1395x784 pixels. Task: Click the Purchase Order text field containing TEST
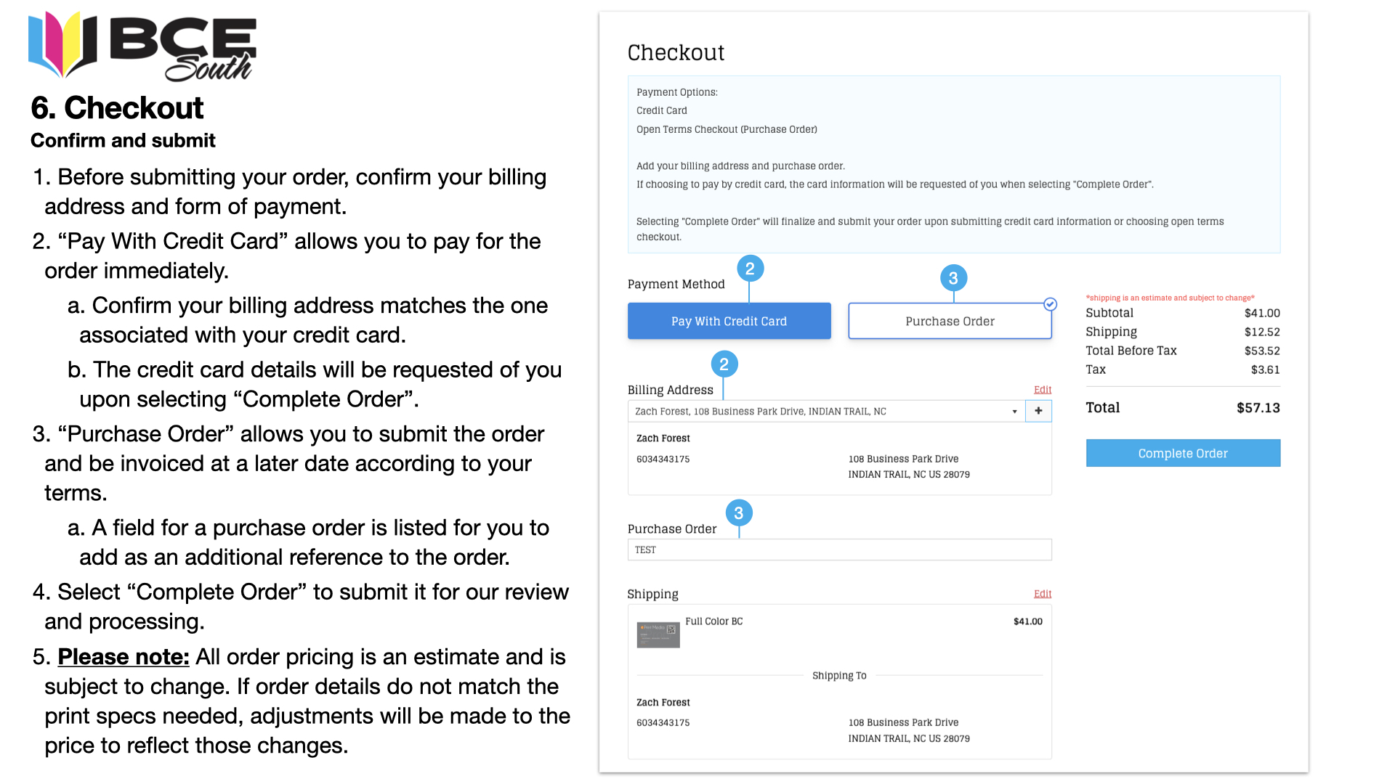tap(839, 550)
